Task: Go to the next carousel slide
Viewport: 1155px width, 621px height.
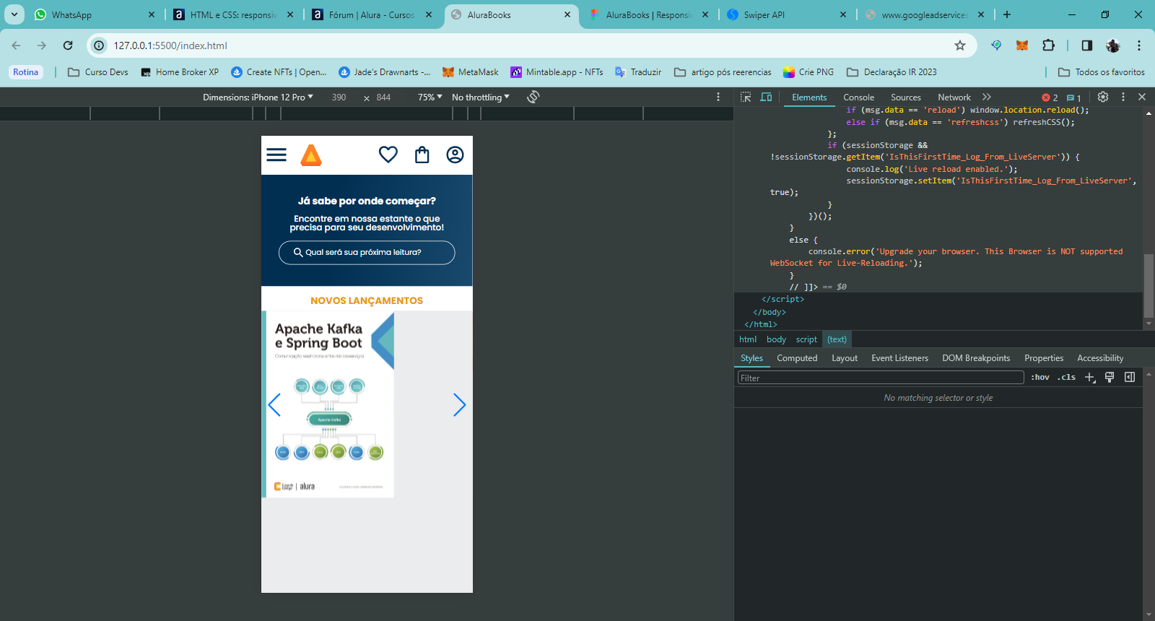Action: click(460, 405)
